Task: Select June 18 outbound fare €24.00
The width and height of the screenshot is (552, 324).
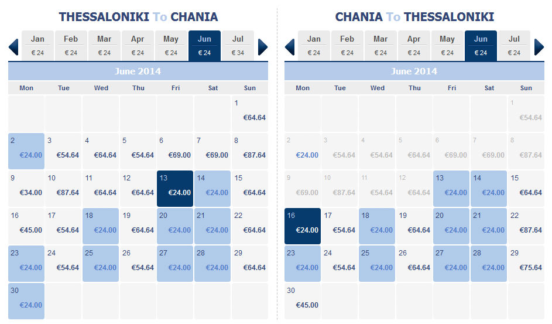Action: click(x=101, y=226)
